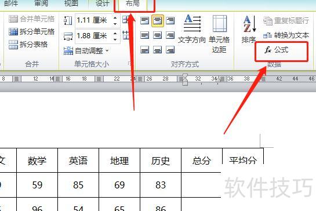Click the cell containing 96

(37, 205)
